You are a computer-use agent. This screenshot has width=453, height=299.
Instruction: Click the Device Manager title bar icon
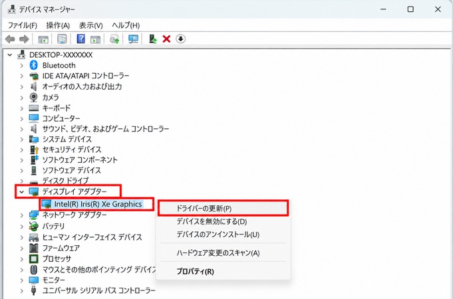click(x=11, y=9)
